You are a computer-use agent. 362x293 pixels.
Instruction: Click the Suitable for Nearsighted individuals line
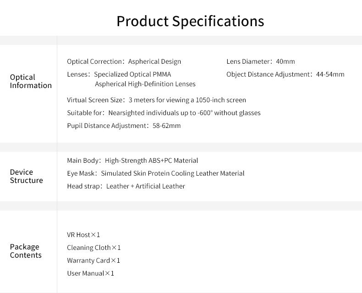pos(164,113)
